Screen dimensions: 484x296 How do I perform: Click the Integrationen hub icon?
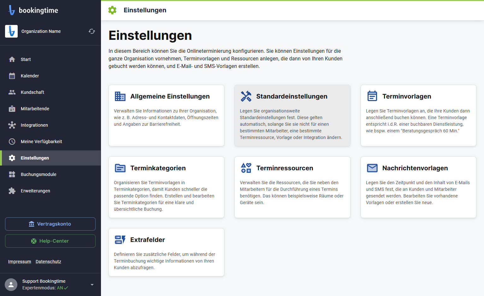(x=12, y=125)
